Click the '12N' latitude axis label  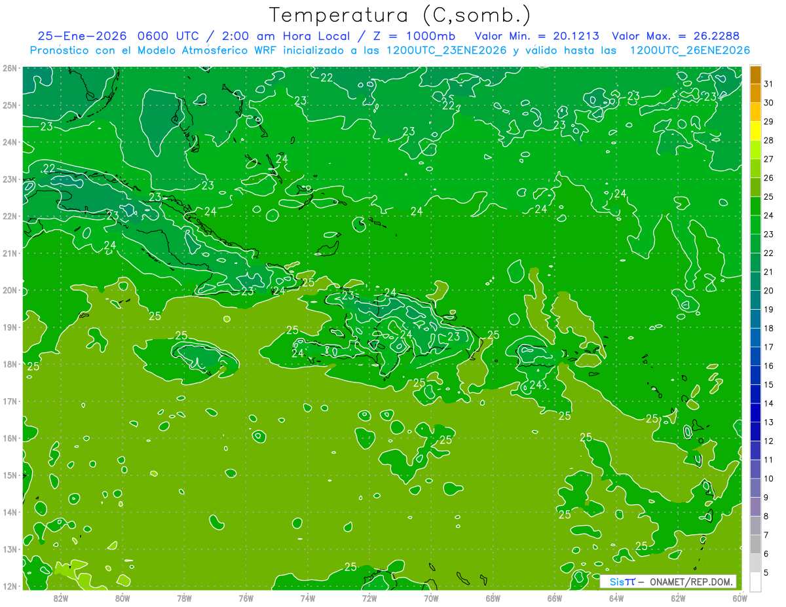coord(10,586)
